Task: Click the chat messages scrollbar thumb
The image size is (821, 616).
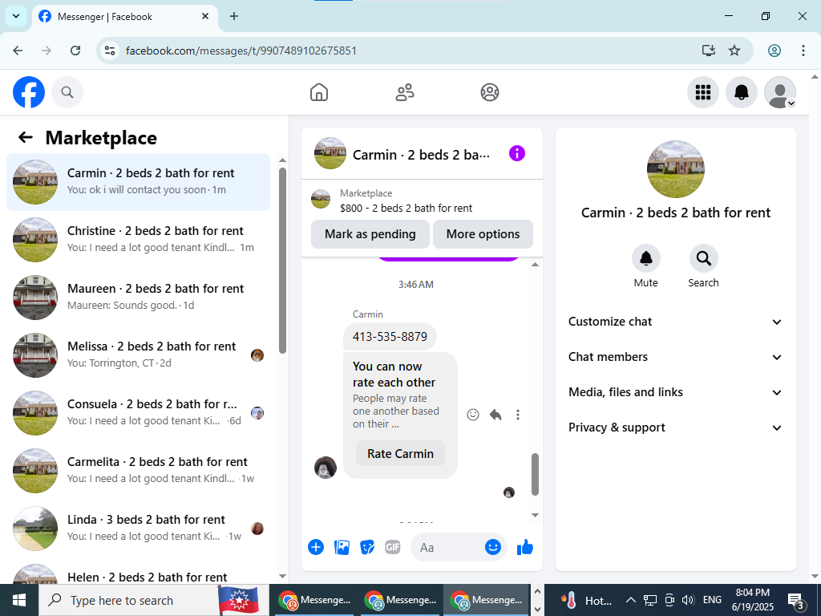Action: [x=535, y=474]
